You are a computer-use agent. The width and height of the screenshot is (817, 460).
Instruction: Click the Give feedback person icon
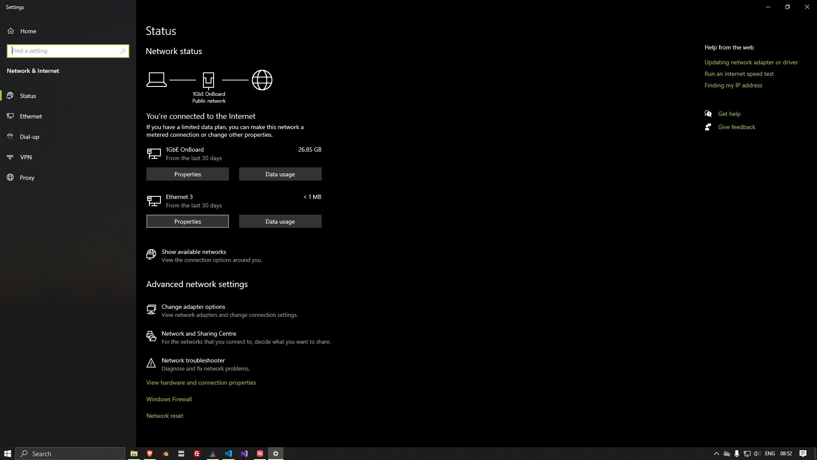pyautogui.click(x=708, y=127)
